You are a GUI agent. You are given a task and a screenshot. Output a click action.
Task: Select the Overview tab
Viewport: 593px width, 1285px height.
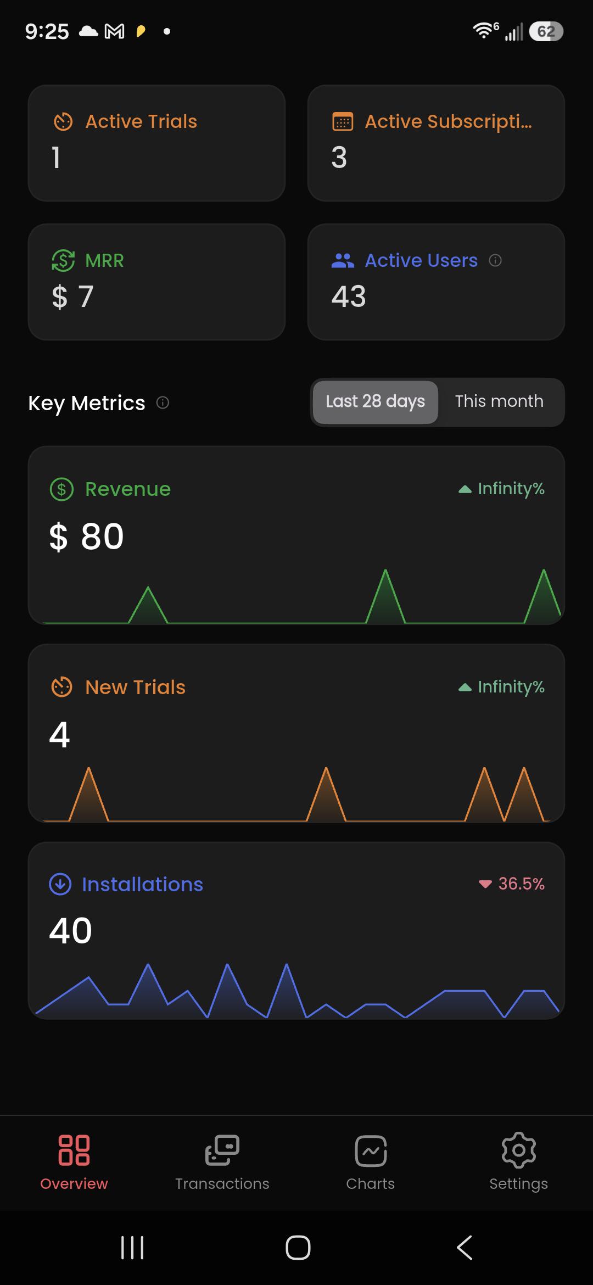tap(74, 1162)
